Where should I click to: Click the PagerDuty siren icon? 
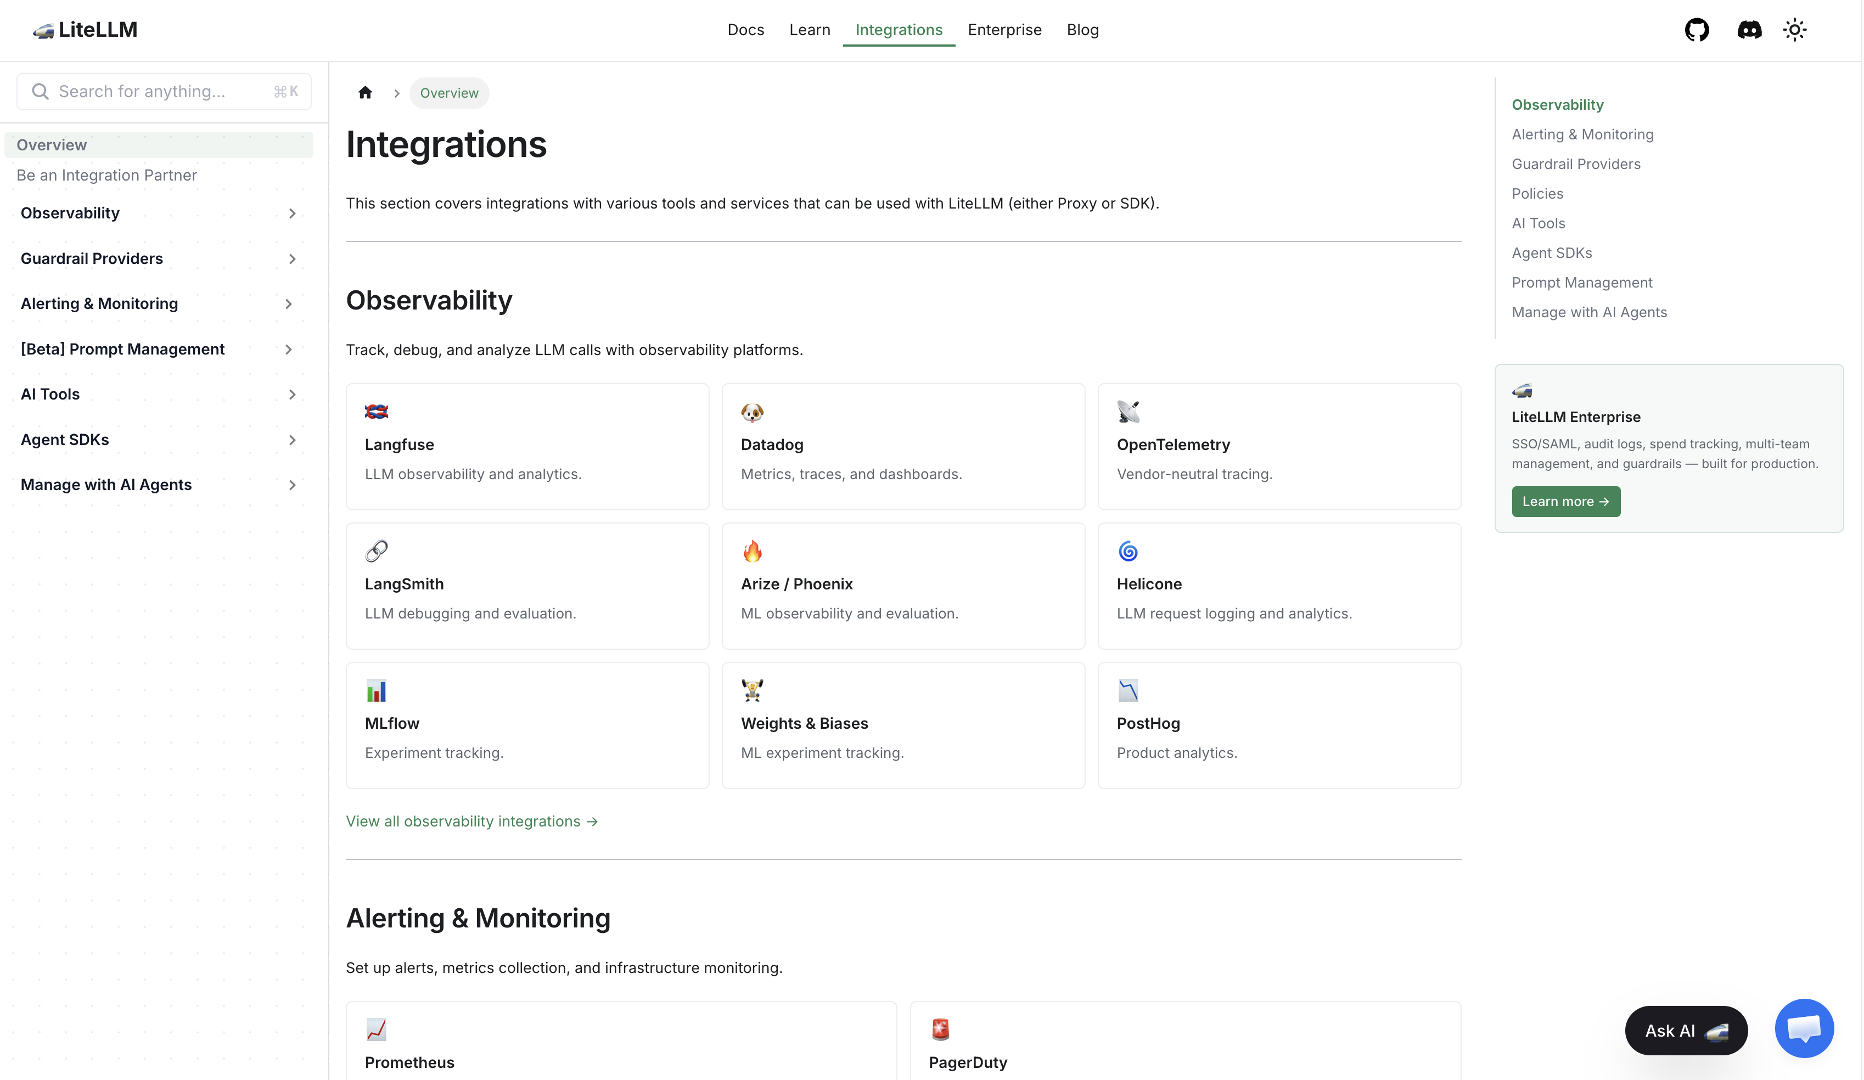940,1029
